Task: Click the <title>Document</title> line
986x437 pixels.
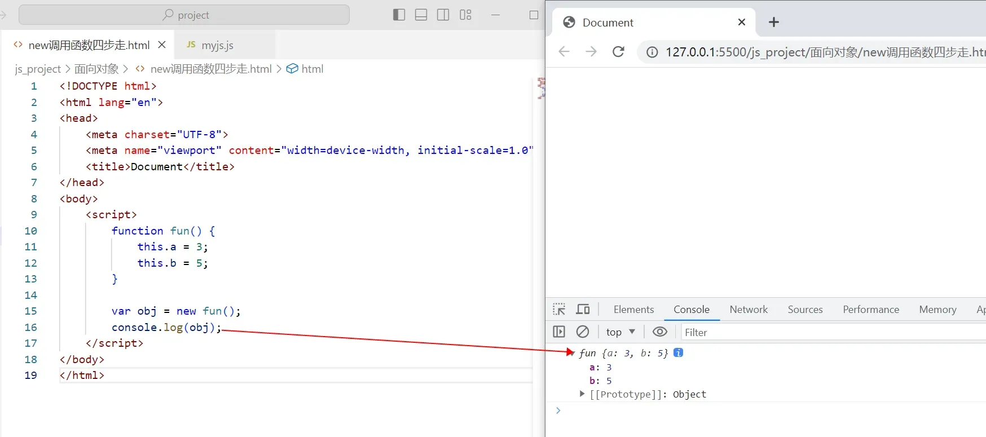Action: point(160,166)
